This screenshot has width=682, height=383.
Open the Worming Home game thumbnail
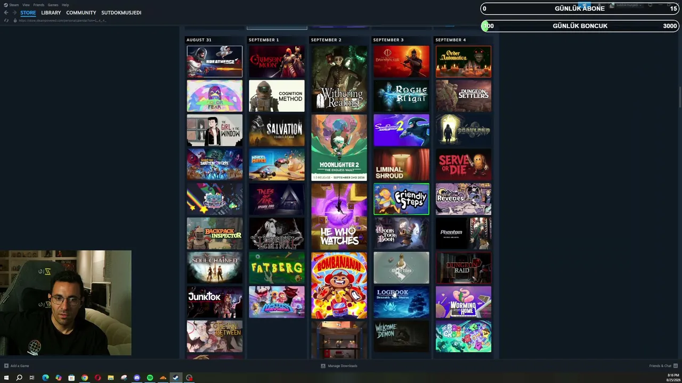pyautogui.click(x=464, y=302)
